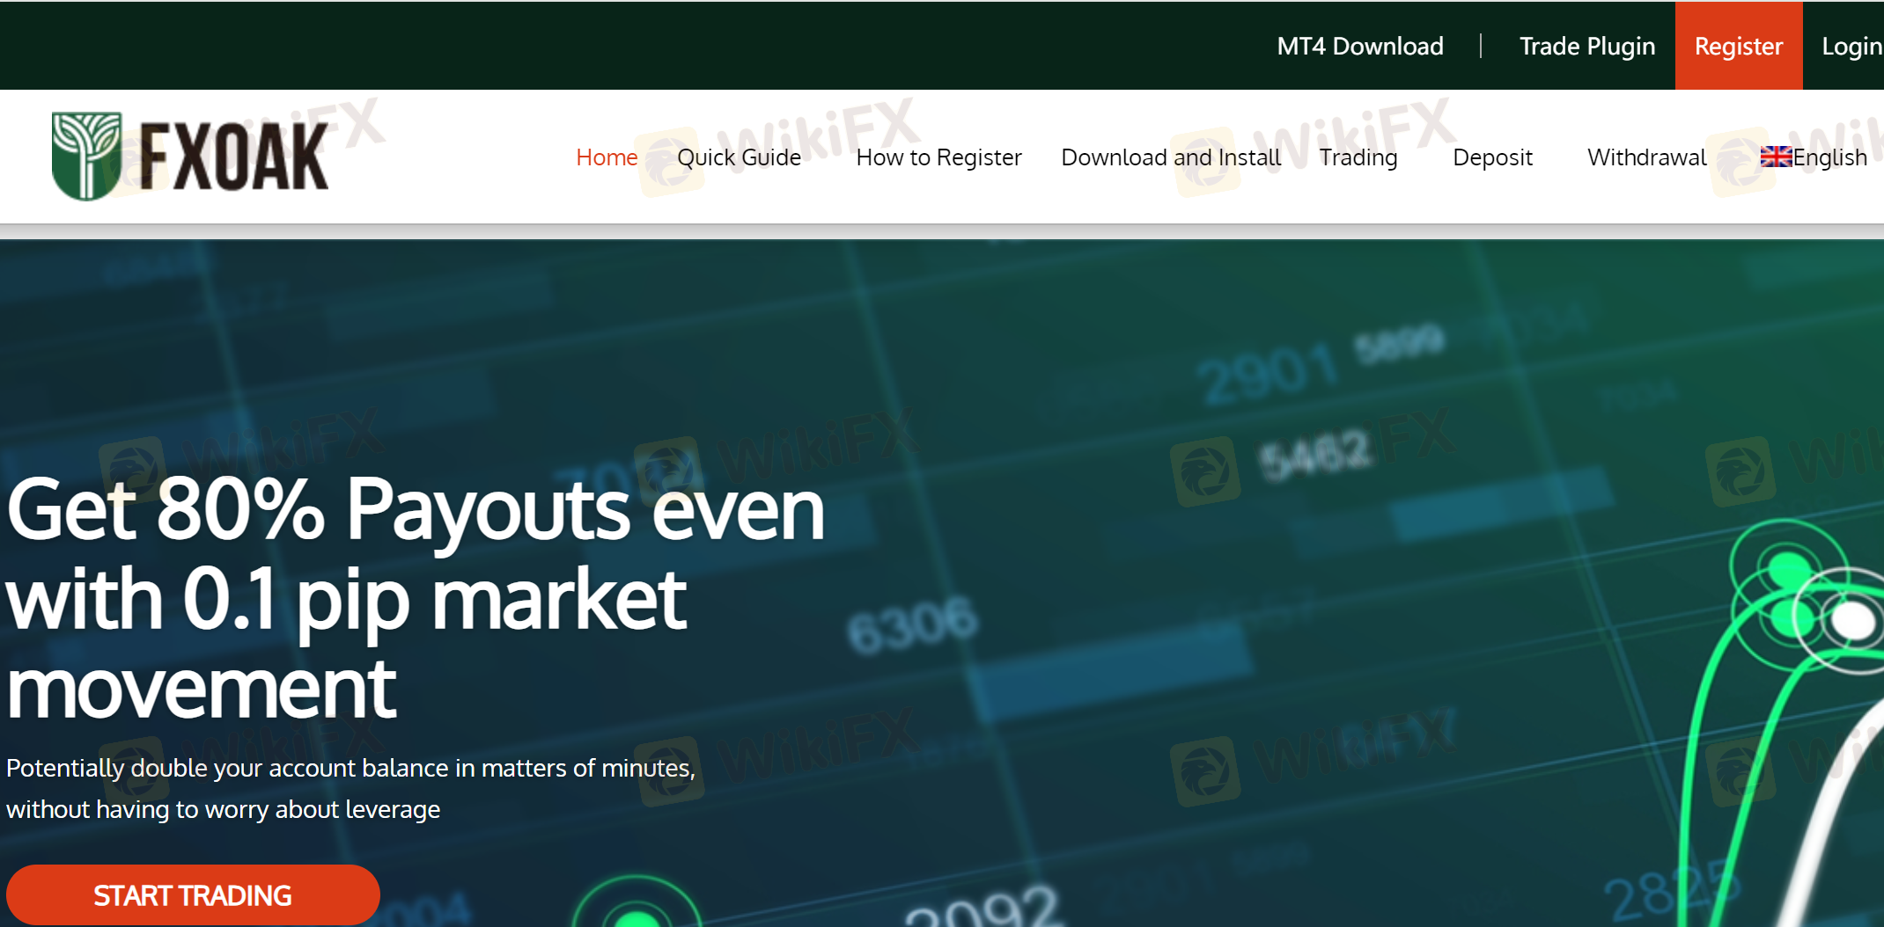Image resolution: width=1884 pixels, height=927 pixels.
Task: Open Download and Install page
Action: 1171,157
